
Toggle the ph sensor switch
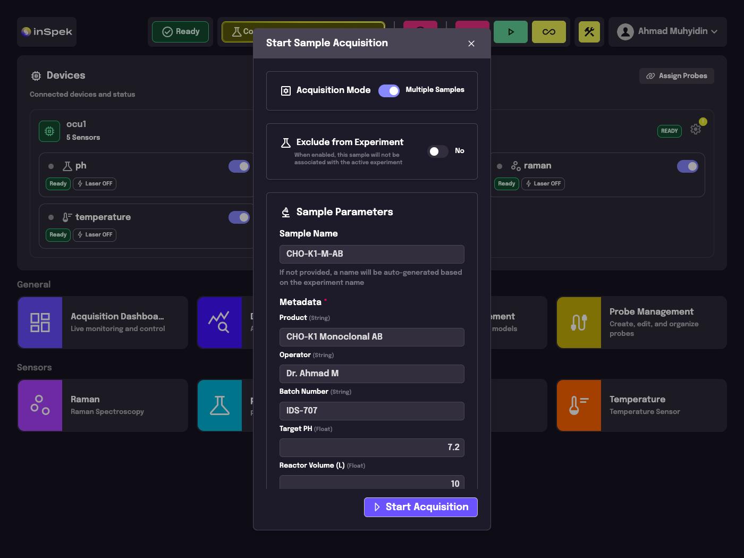pos(239,166)
